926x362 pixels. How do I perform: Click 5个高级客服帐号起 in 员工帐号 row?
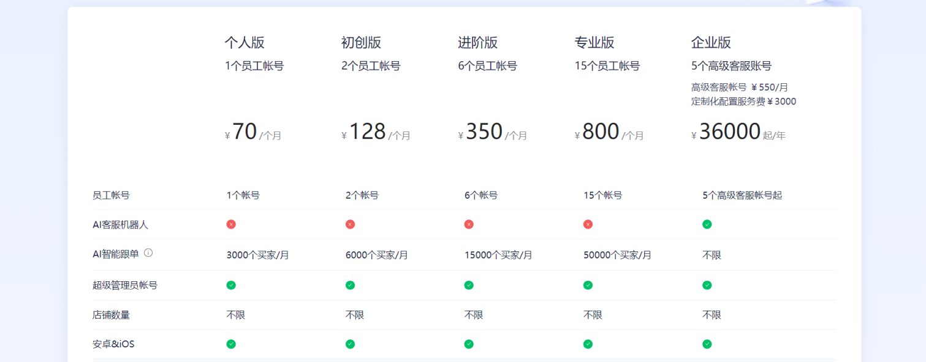(x=742, y=196)
